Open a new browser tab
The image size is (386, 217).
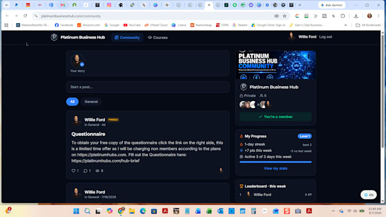(300, 5)
